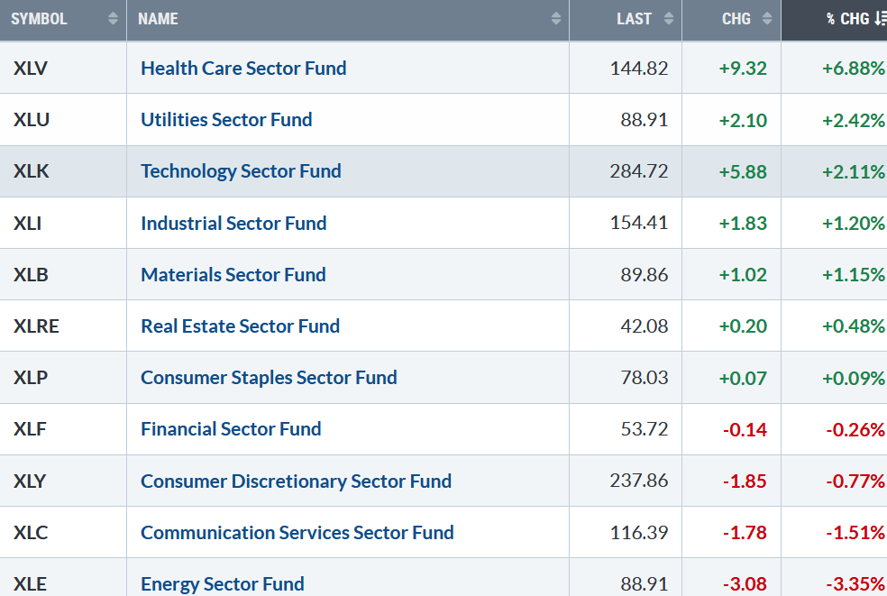Viewport: 887px width, 596px height.
Task: Click the SYMBOL column sort arrows icon
Action: tap(113, 19)
